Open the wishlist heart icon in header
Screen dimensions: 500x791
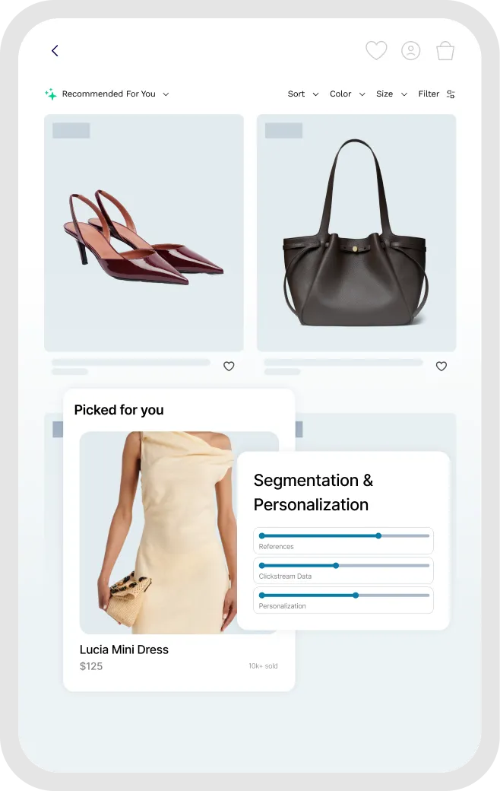click(376, 50)
